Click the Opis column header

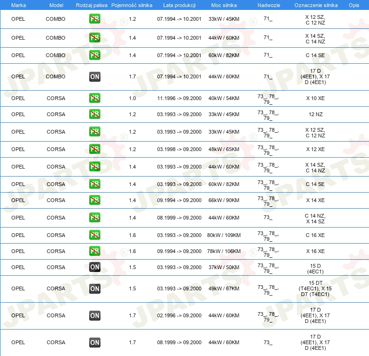pos(354,5)
